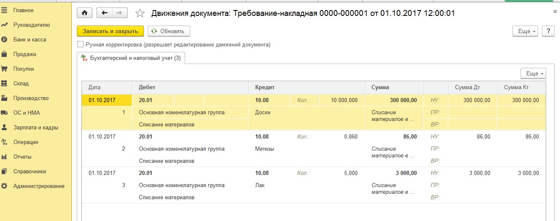Add document to favorites with star
The width and height of the screenshot is (560, 221).
coord(140,13)
